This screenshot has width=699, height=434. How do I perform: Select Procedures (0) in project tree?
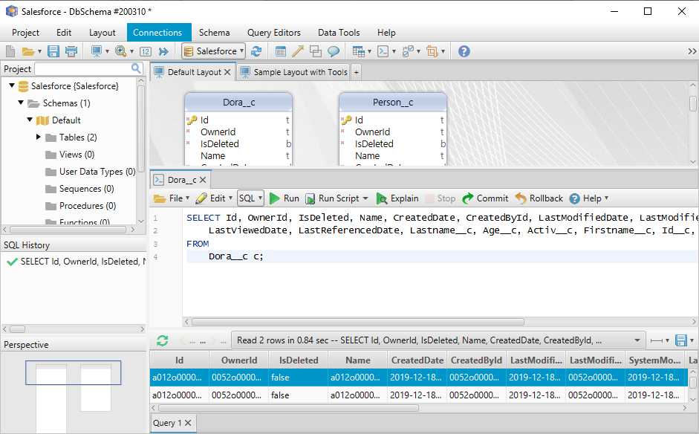pyautogui.click(x=88, y=206)
